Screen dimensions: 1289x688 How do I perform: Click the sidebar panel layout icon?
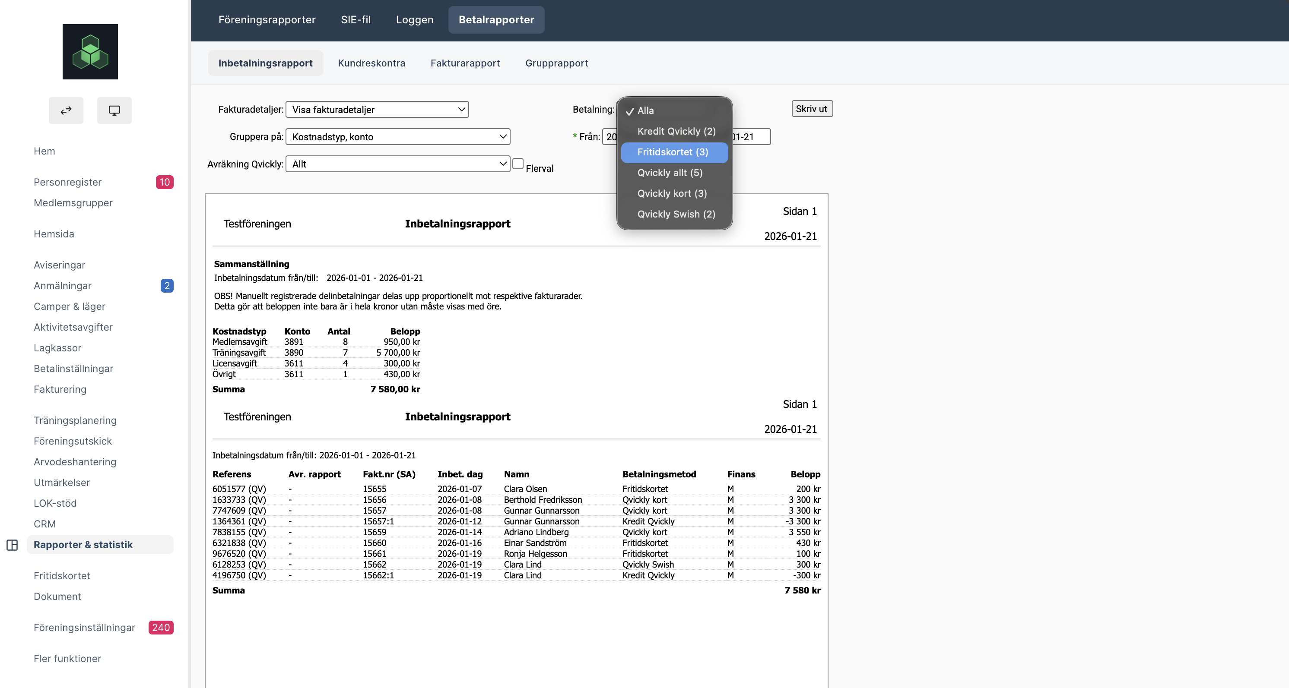[x=12, y=545]
